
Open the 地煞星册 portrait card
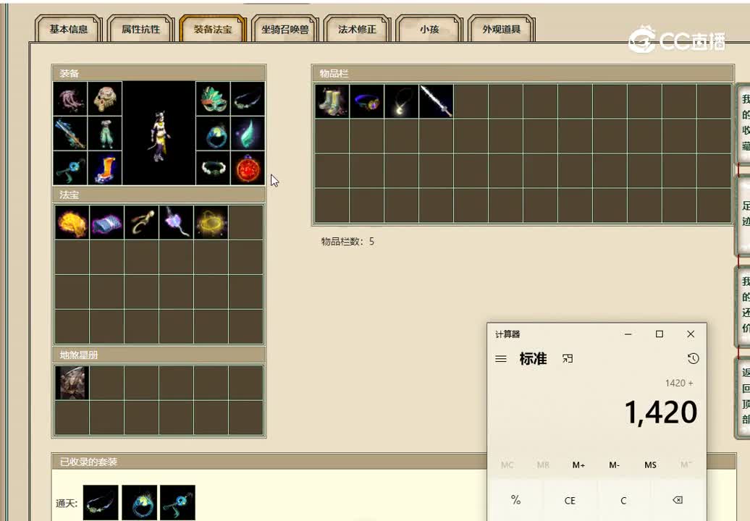pos(72,383)
